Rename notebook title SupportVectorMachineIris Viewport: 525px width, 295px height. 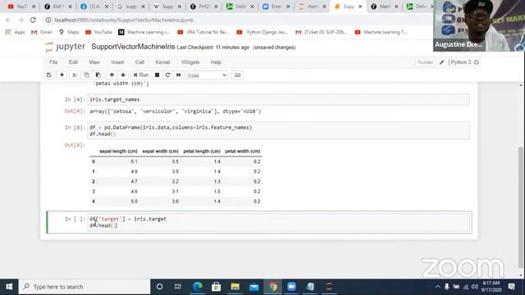pyautogui.click(x=133, y=47)
